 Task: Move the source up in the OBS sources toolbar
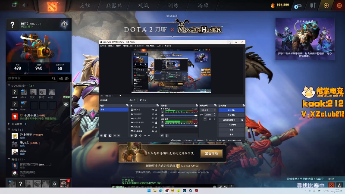click(x=145, y=135)
